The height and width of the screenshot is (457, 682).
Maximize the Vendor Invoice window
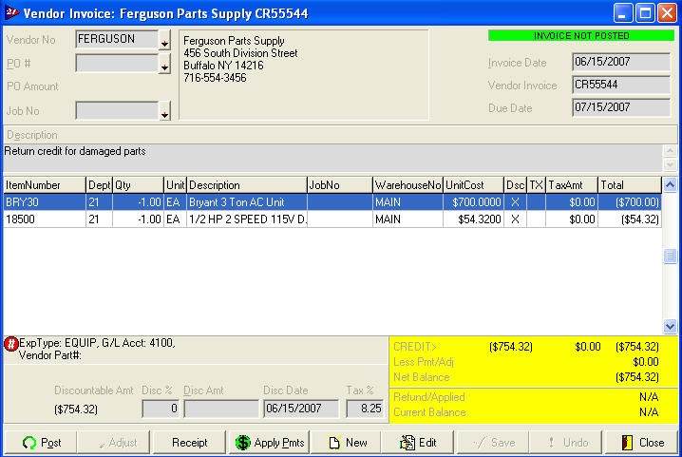point(645,12)
